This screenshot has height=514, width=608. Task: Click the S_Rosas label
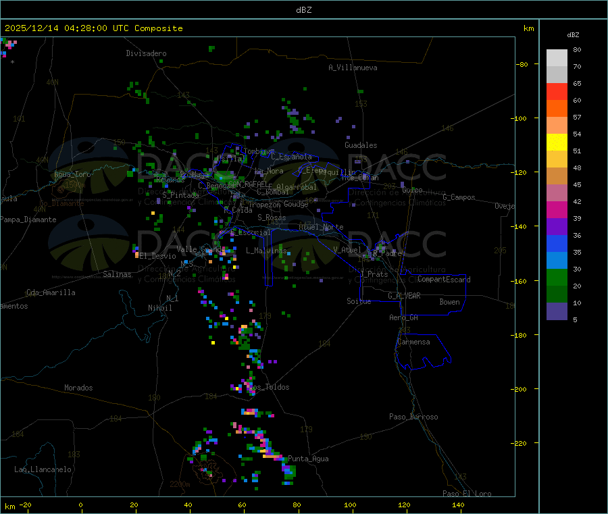pyautogui.click(x=272, y=217)
